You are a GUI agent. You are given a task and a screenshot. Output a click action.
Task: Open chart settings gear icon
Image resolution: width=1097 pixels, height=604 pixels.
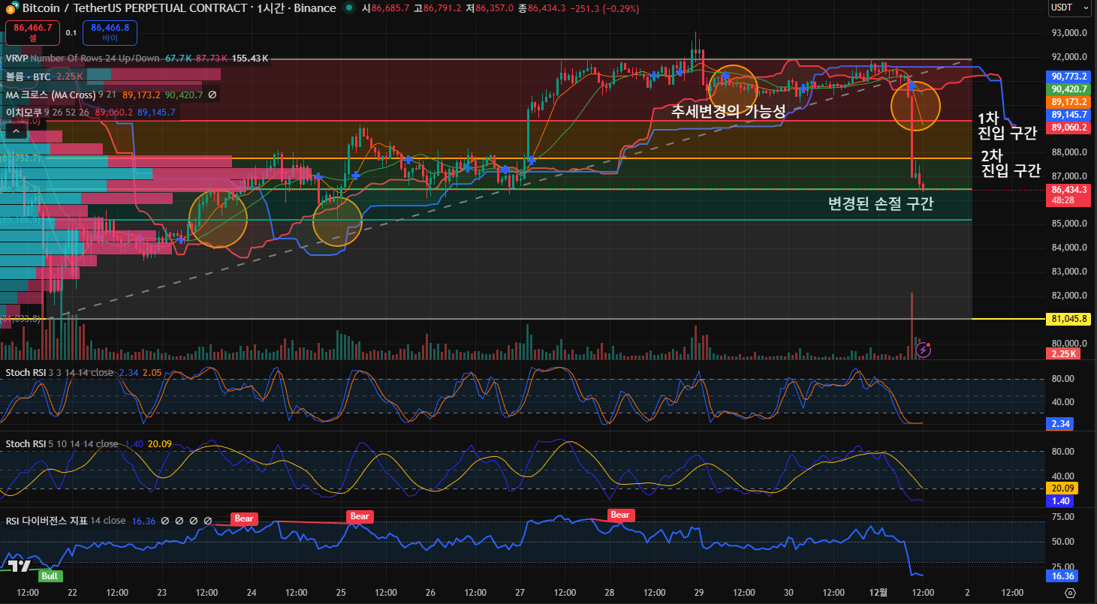1070,593
